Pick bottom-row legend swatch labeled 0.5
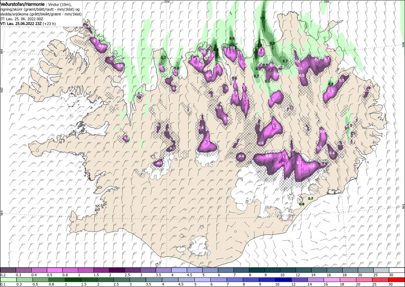The image size is (405, 287). [x=41, y=280]
